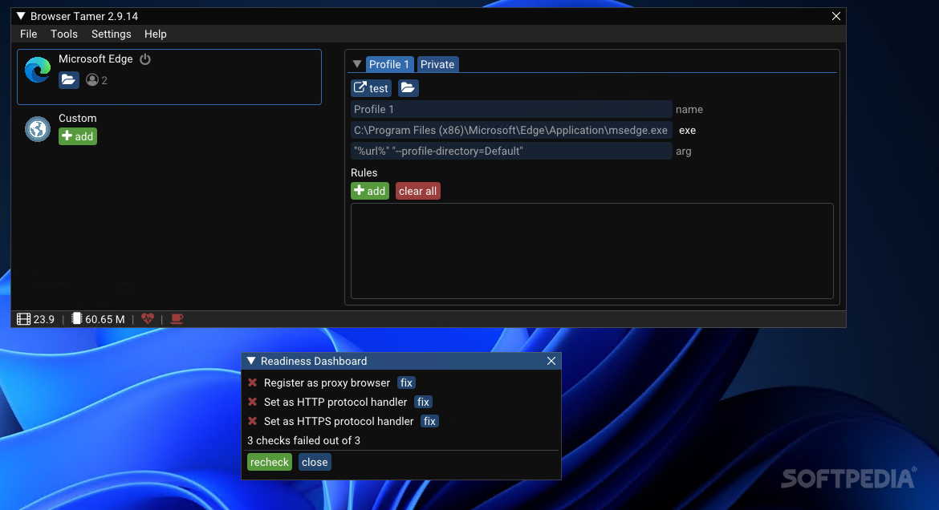
Task: Click the profiles count icon showing 2
Action: pyautogui.click(x=91, y=80)
